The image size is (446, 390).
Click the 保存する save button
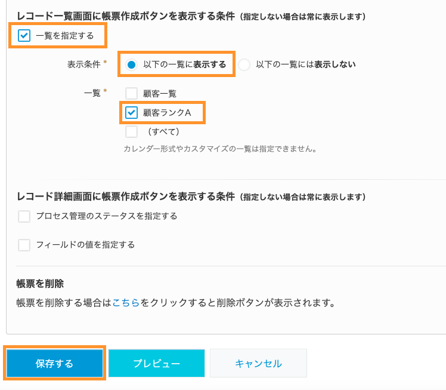click(x=55, y=363)
